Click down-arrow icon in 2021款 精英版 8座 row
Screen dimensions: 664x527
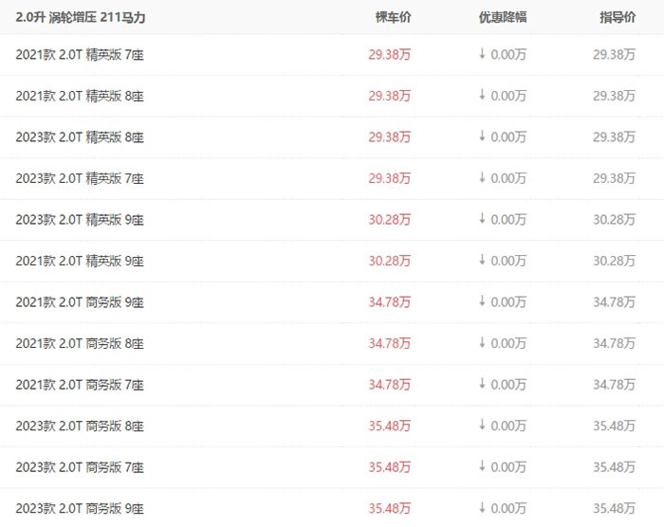(x=482, y=95)
